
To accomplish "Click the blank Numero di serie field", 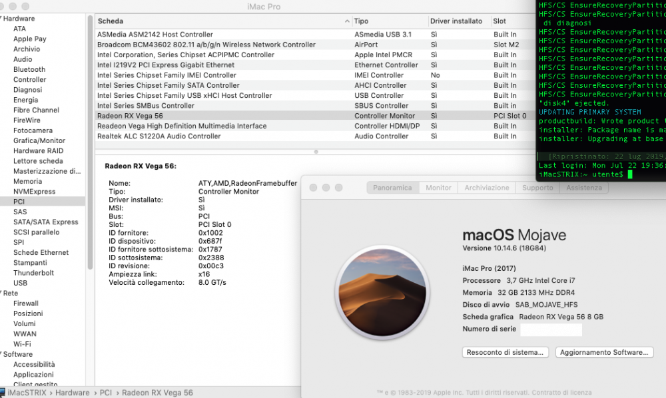I will tap(551, 329).
